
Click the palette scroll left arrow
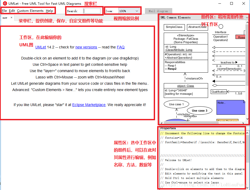click(x=162, y=123)
